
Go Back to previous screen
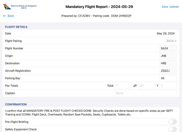(x=11, y=16)
